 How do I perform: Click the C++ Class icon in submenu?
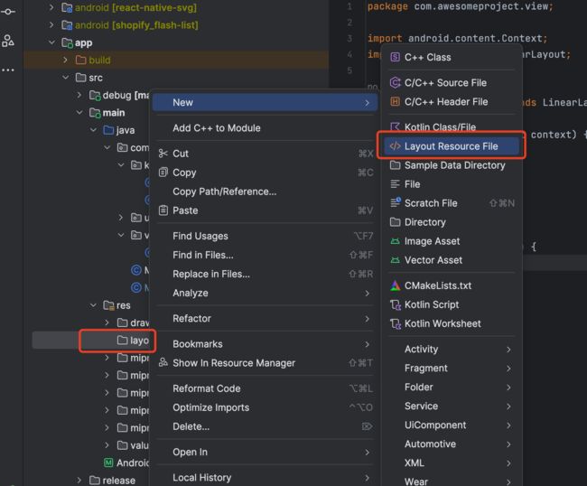[x=396, y=57]
